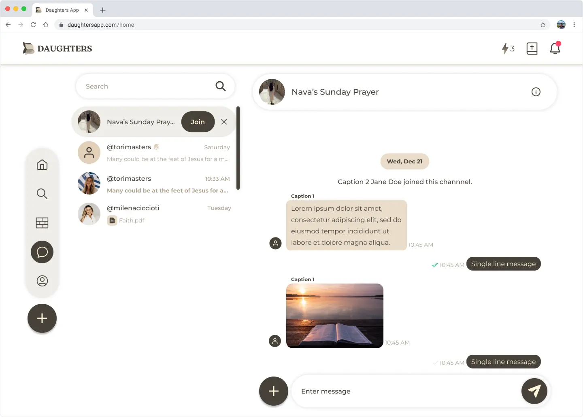Image resolution: width=583 pixels, height=417 pixels.
Task: Open the search icon in left sidebar
Action: coord(42,194)
